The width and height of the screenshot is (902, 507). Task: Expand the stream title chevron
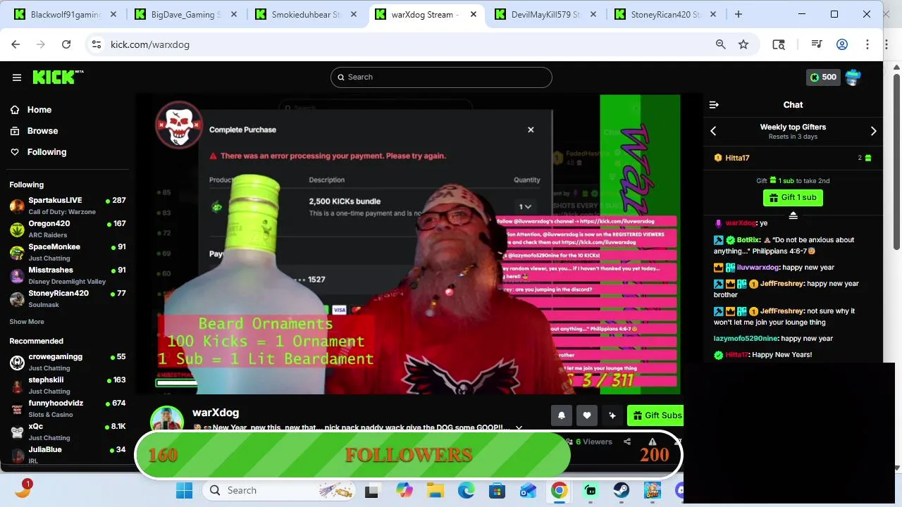click(519, 428)
